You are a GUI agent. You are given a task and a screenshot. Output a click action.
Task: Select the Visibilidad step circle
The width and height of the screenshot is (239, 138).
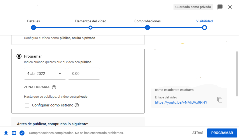pos(204,27)
